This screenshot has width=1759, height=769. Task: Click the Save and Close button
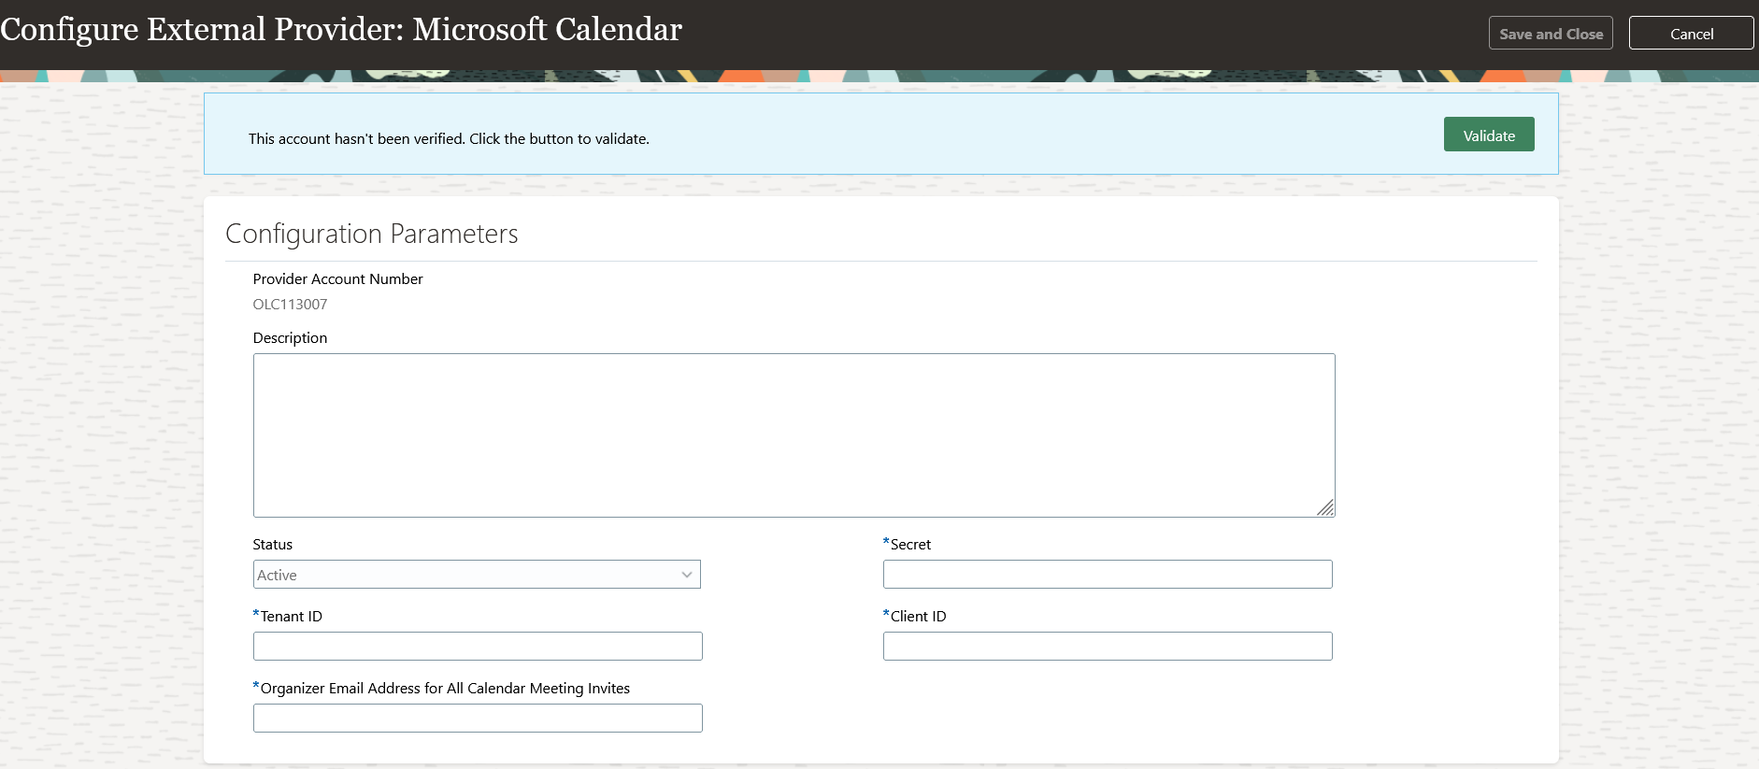pyautogui.click(x=1551, y=34)
